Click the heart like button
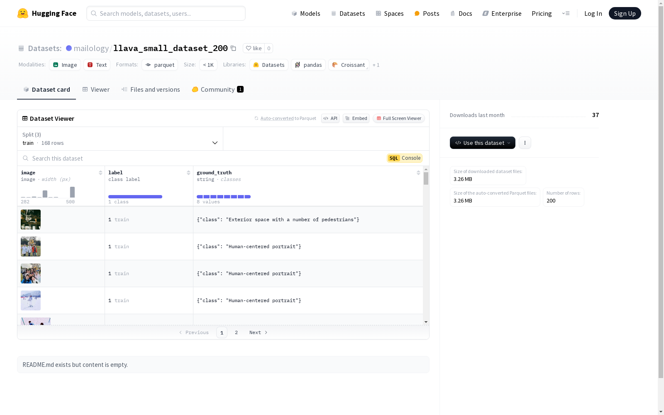The height and width of the screenshot is (415, 664). click(254, 48)
